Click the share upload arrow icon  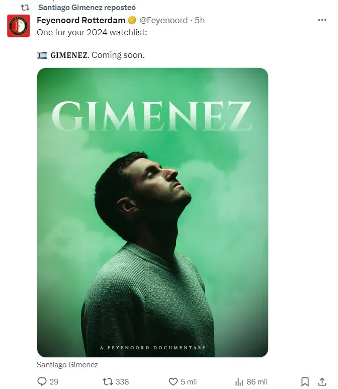click(322, 381)
